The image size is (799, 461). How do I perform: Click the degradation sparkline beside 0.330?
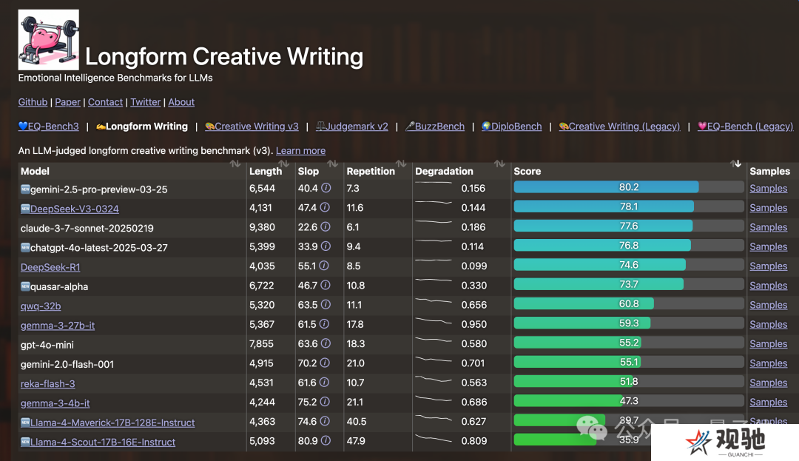433,280
